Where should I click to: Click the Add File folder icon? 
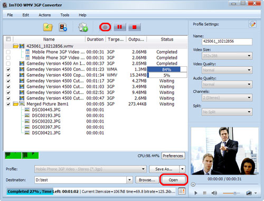(x=48, y=27)
